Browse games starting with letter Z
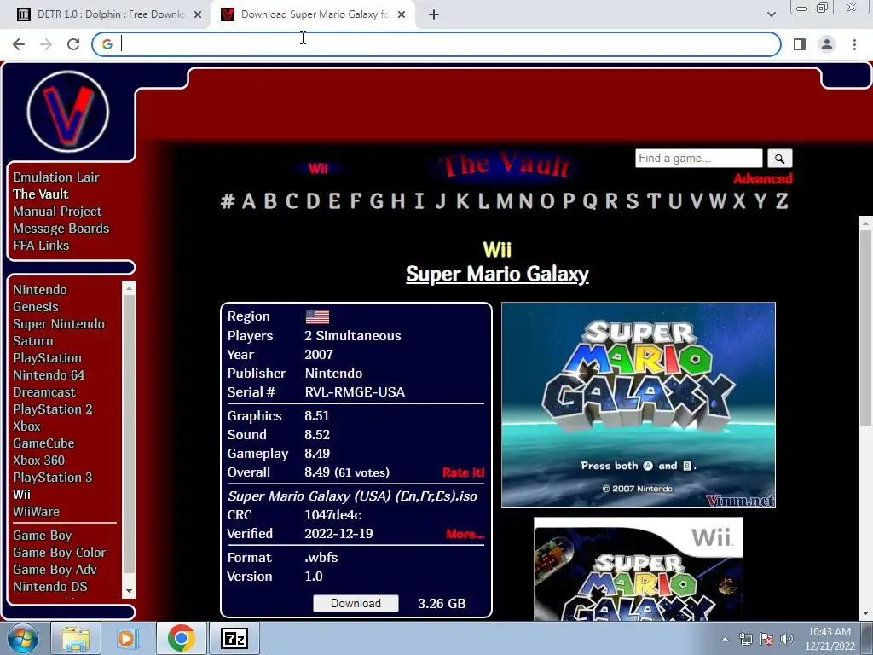This screenshot has height=655, width=873. tap(782, 200)
